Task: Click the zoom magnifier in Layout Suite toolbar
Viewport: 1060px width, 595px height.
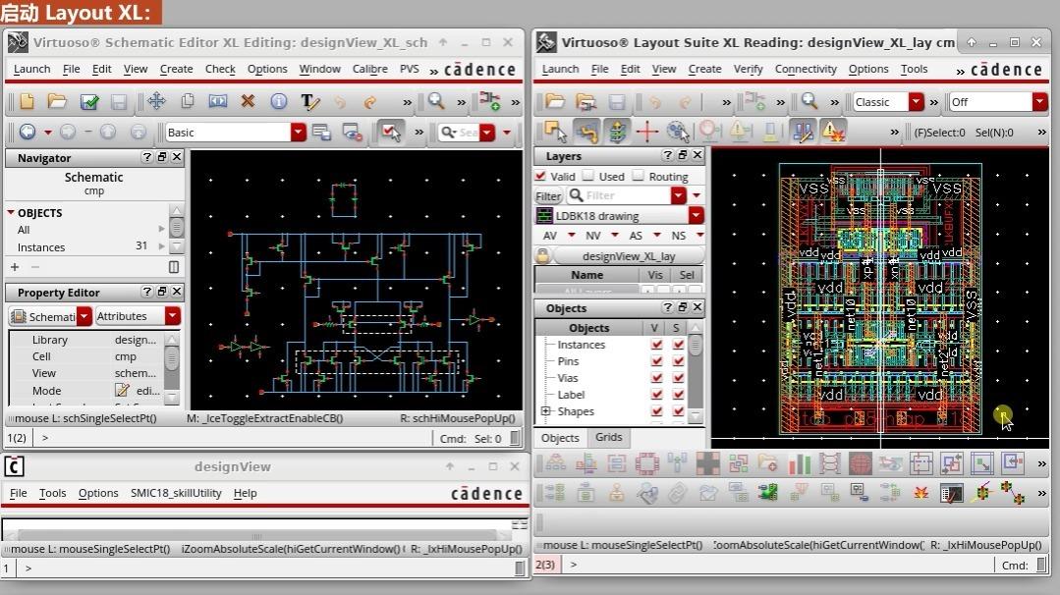Action: coord(809,101)
